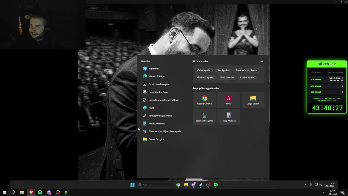Click the Windows 10 Start button at bottom-left
The height and width of the screenshot is (196, 348).
point(4,192)
